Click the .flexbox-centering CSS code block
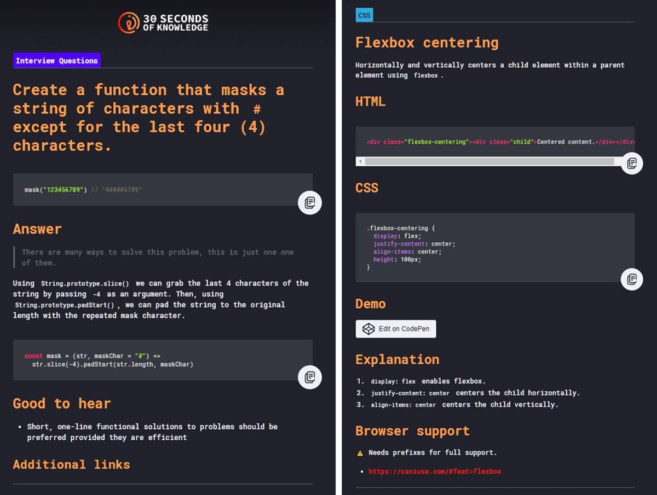657x495 pixels. point(495,248)
